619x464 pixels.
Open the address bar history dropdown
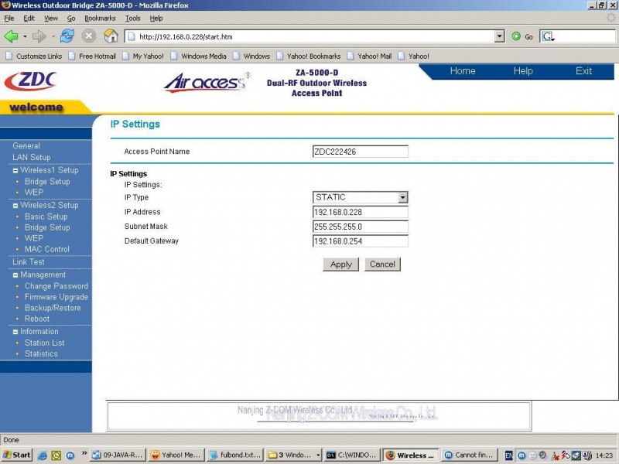pos(498,36)
